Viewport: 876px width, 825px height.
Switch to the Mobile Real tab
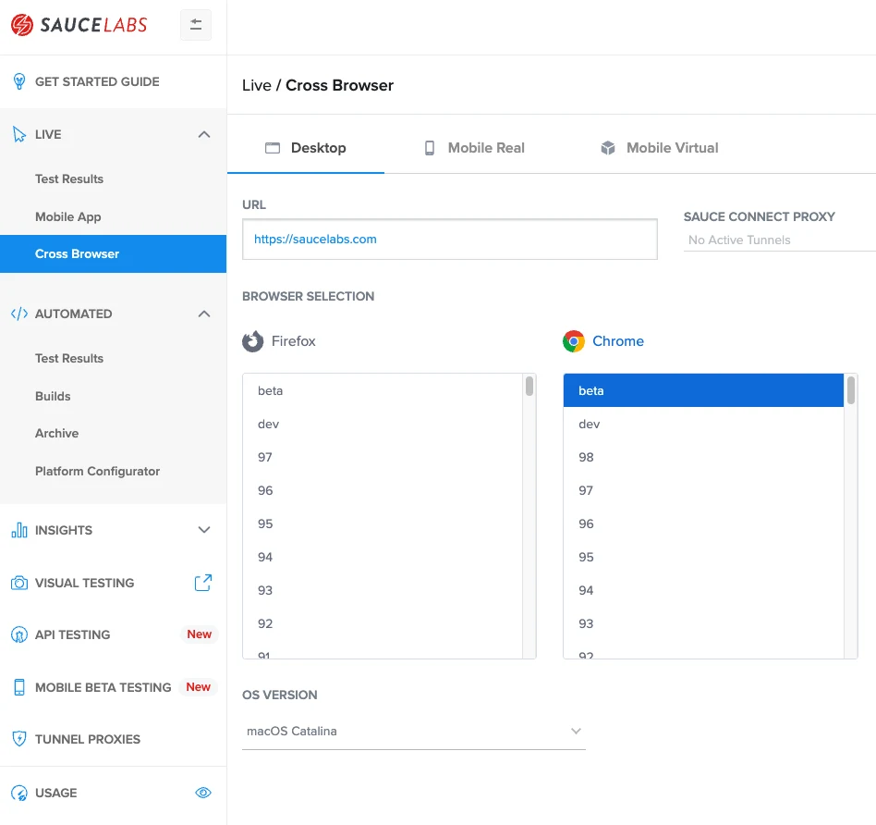[x=473, y=147]
